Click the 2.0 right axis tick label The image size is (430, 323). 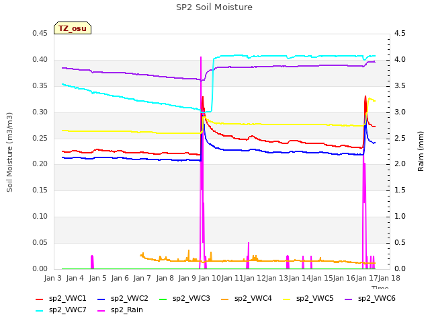pos(400,164)
